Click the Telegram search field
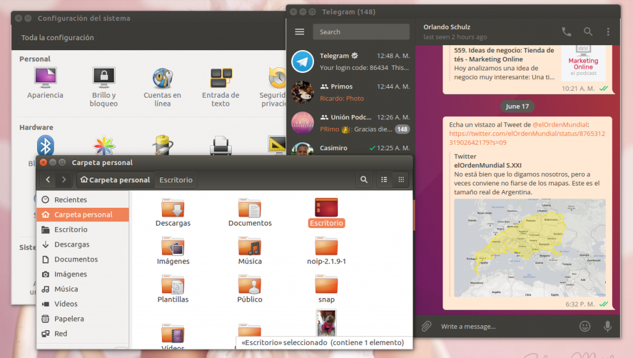This screenshot has width=633, height=358. 361,32
